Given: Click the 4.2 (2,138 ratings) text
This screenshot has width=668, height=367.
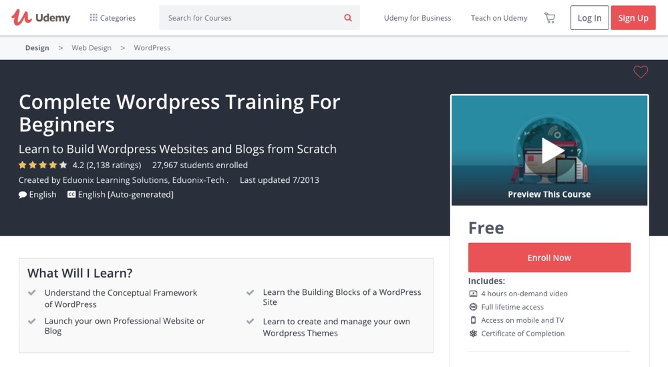Looking at the screenshot, I should [106, 165].
